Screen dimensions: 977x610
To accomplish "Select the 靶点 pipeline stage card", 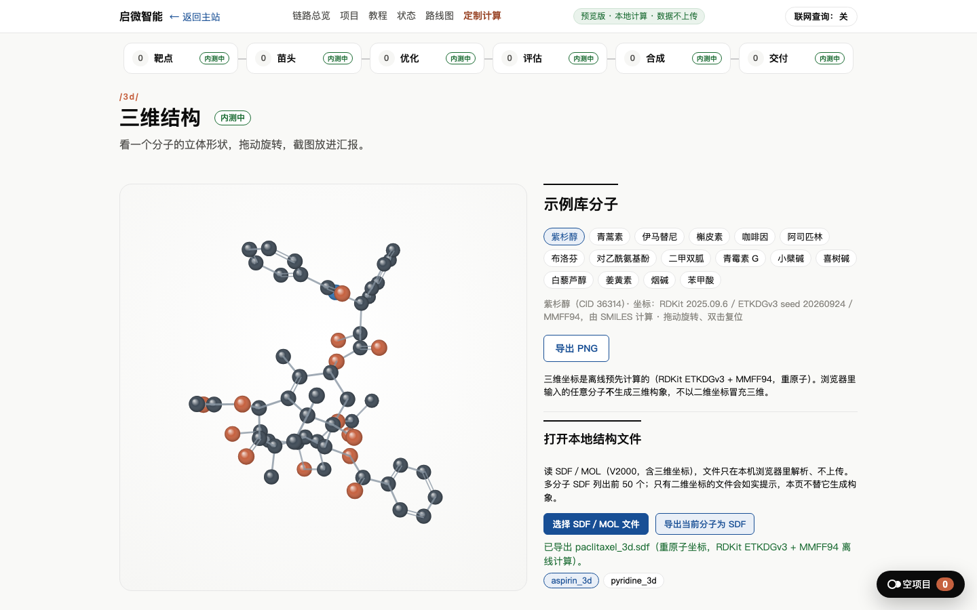I will [x=180, y=58].
